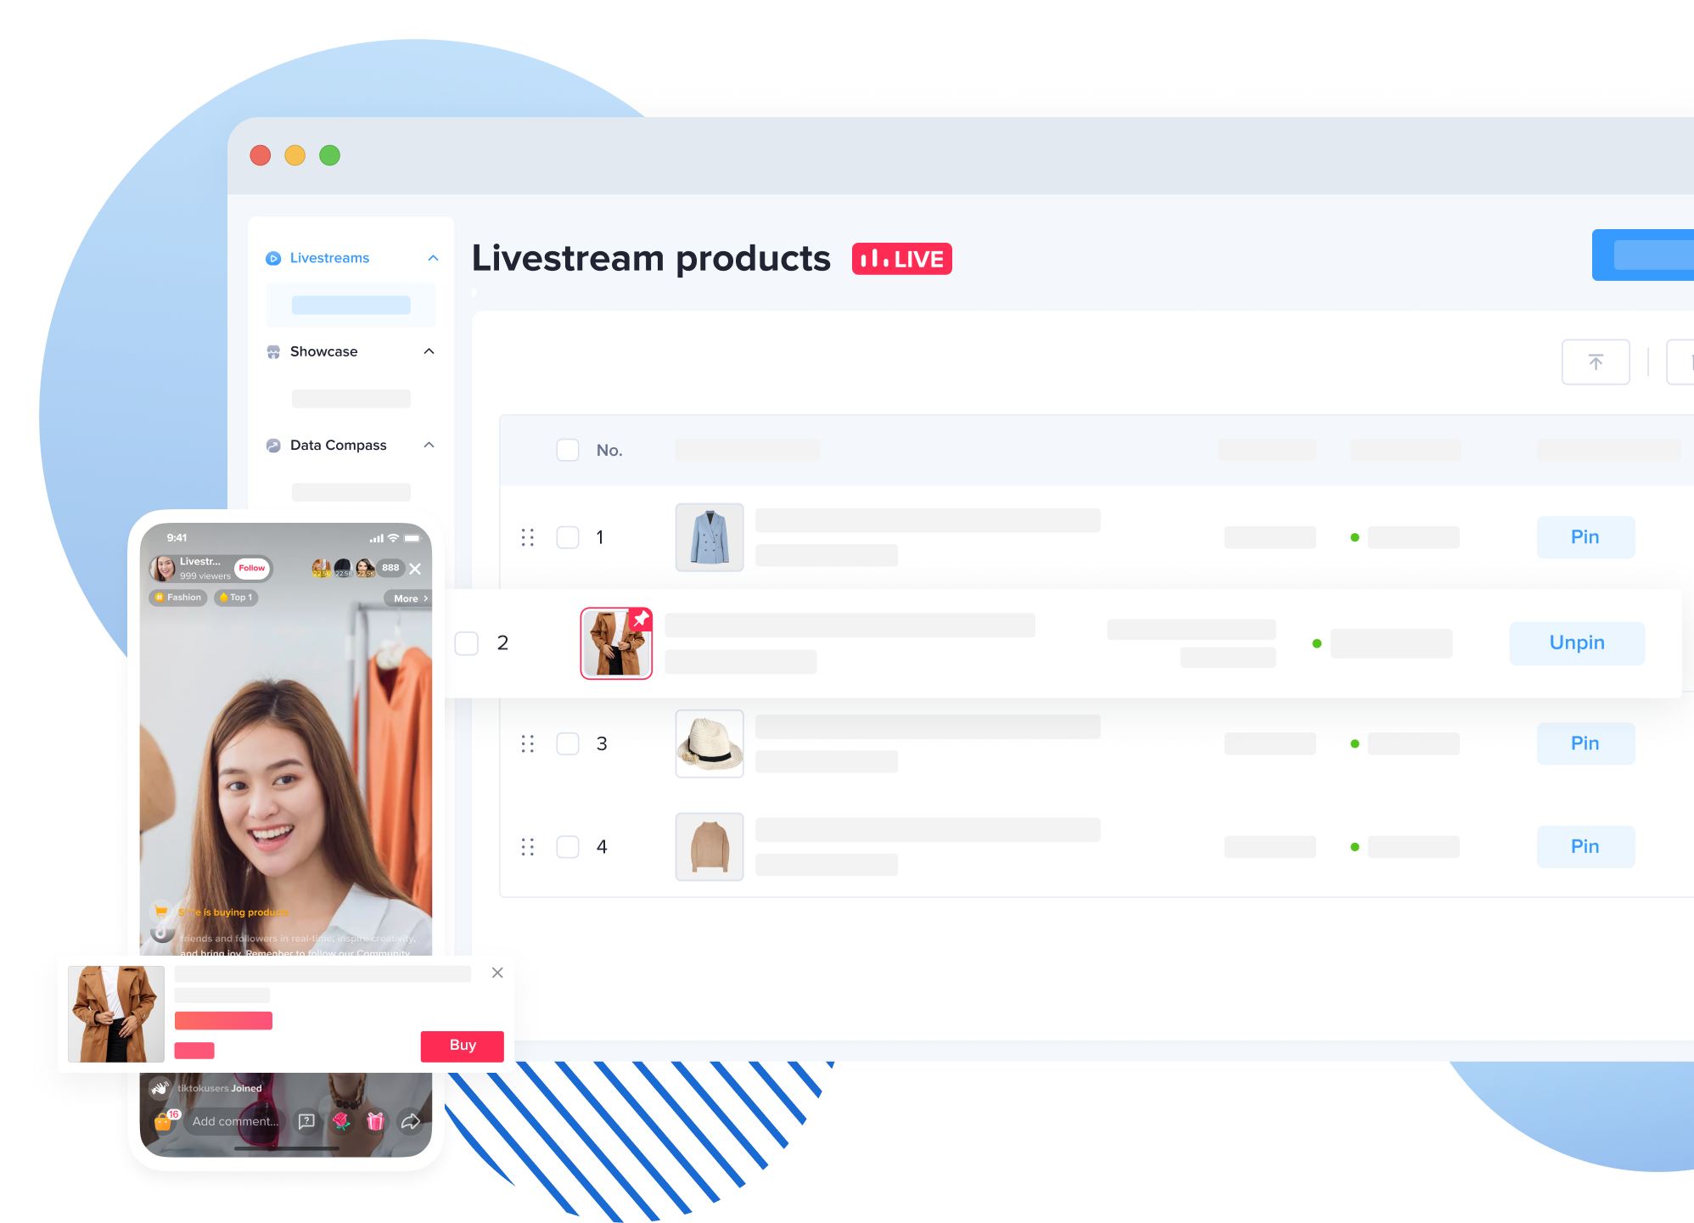Click the drag handle icon for product 3
1694x1223 pixels.
527,742
